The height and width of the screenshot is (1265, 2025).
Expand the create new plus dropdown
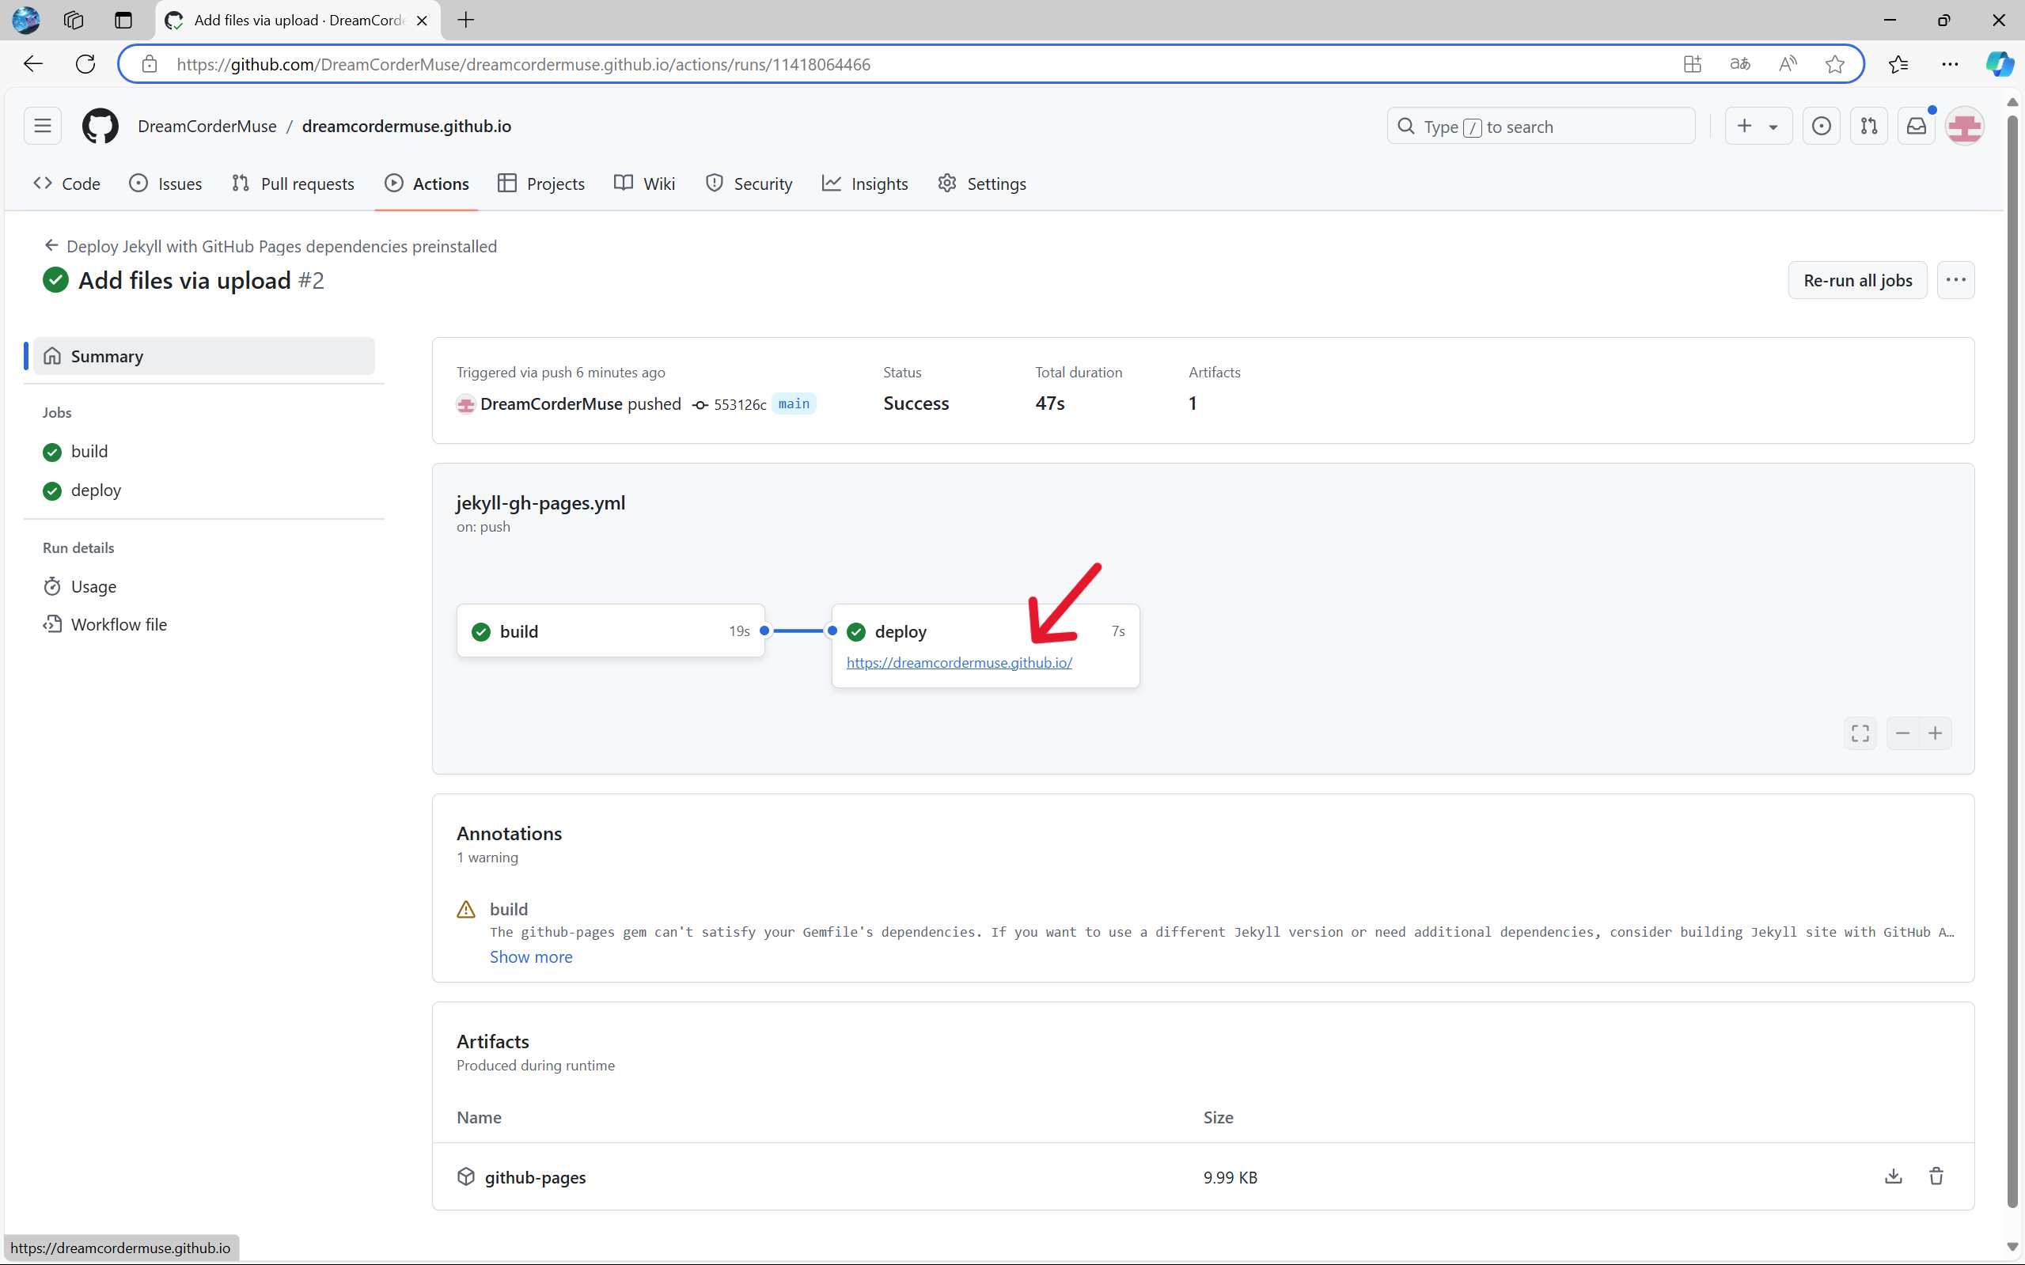pos(1758,127)
